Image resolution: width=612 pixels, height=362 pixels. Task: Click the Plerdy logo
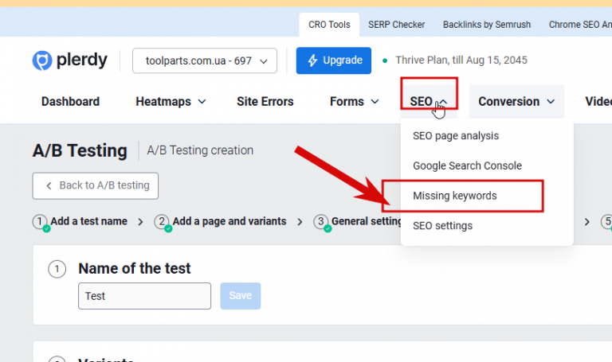click(x=69, y=60)
